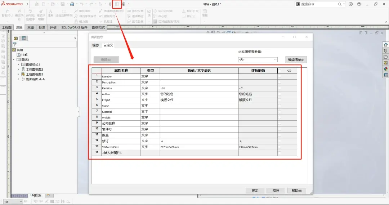Open the Options gear icon

pos(124,4)
